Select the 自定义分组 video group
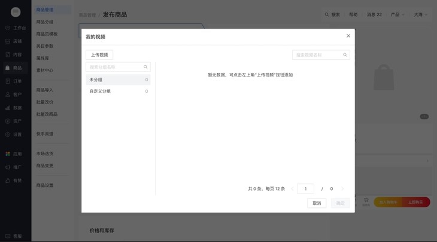This screenshot has height=242, width=437. (x=118, y=91)
